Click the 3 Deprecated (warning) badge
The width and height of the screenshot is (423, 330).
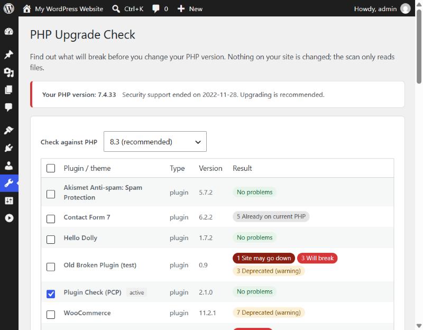click(269, 271)
